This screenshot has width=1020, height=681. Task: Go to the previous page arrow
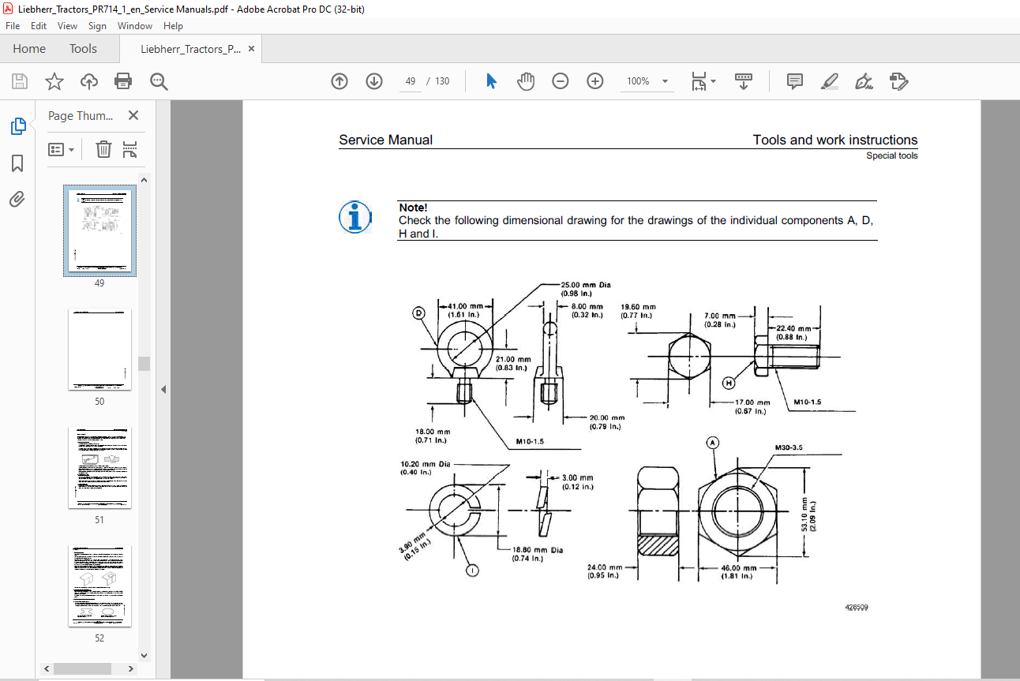[x=339, y=81]
